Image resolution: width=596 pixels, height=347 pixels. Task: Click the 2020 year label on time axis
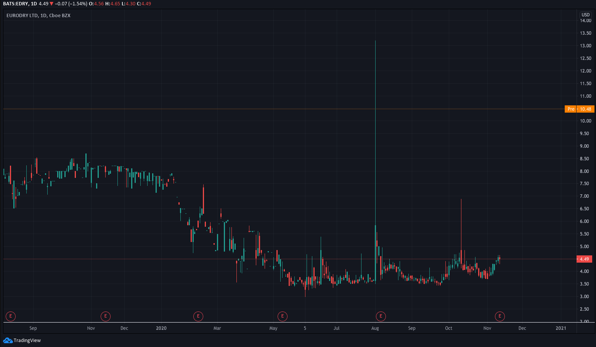click(161, 328)
